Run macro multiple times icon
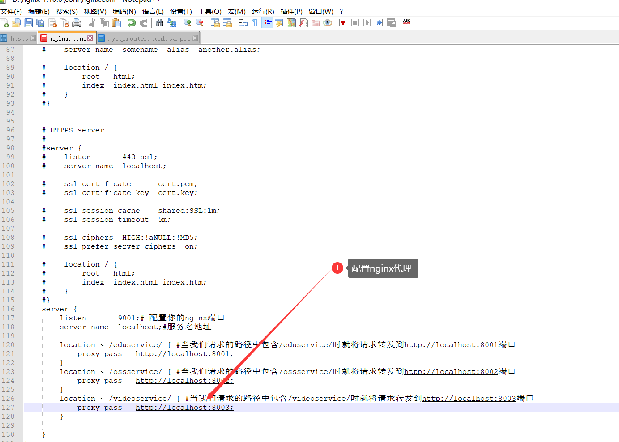Screen dimensions: 619x442 pos(379,23)
